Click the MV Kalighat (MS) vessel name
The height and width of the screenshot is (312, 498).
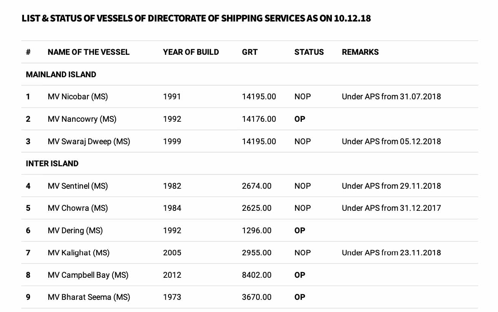click(x=79, y=253)
